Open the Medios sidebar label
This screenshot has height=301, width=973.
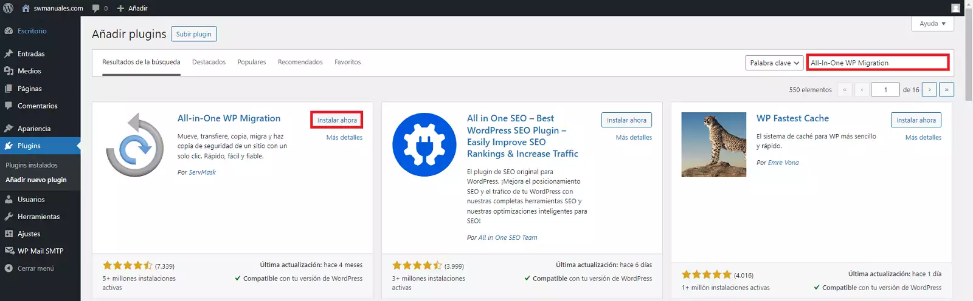click(x=29, y=71)
